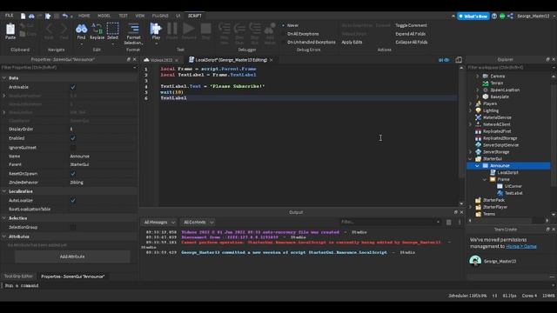The width and height of the screenshot is (557, 313).
Task: Click Collapse All Folds action
Action: 412,42
